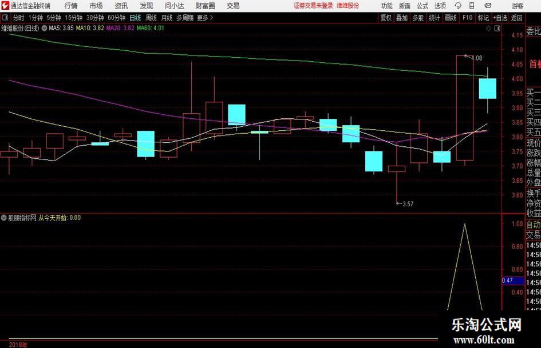Open the mobile phone icon in title bar
The image size is (541, 348).
point(472,6)
